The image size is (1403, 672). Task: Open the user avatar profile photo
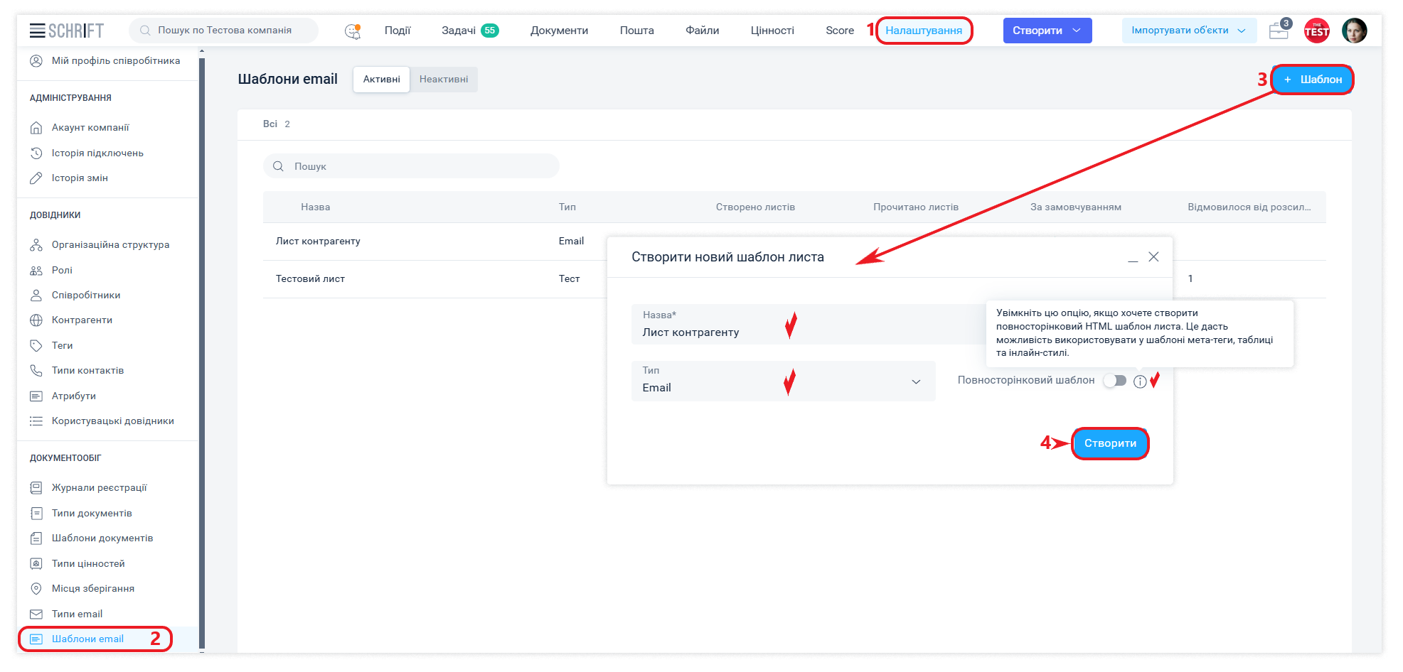pyautogui.click(x=1354, y=31)
